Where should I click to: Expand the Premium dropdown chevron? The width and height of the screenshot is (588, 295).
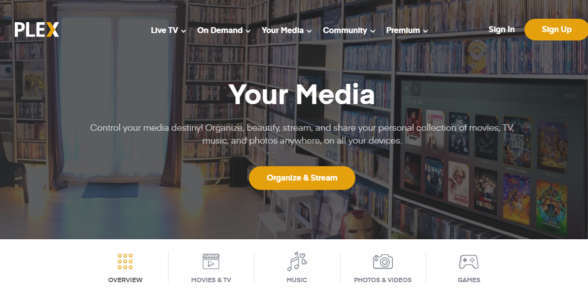click(x=425, y=31)
